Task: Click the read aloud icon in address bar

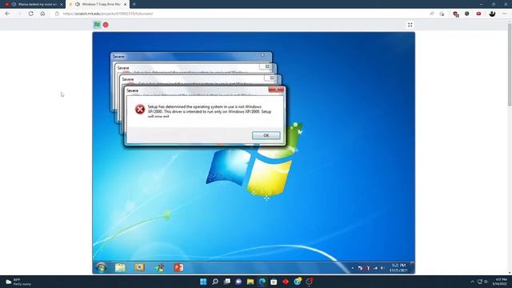Action: [432, 14]
